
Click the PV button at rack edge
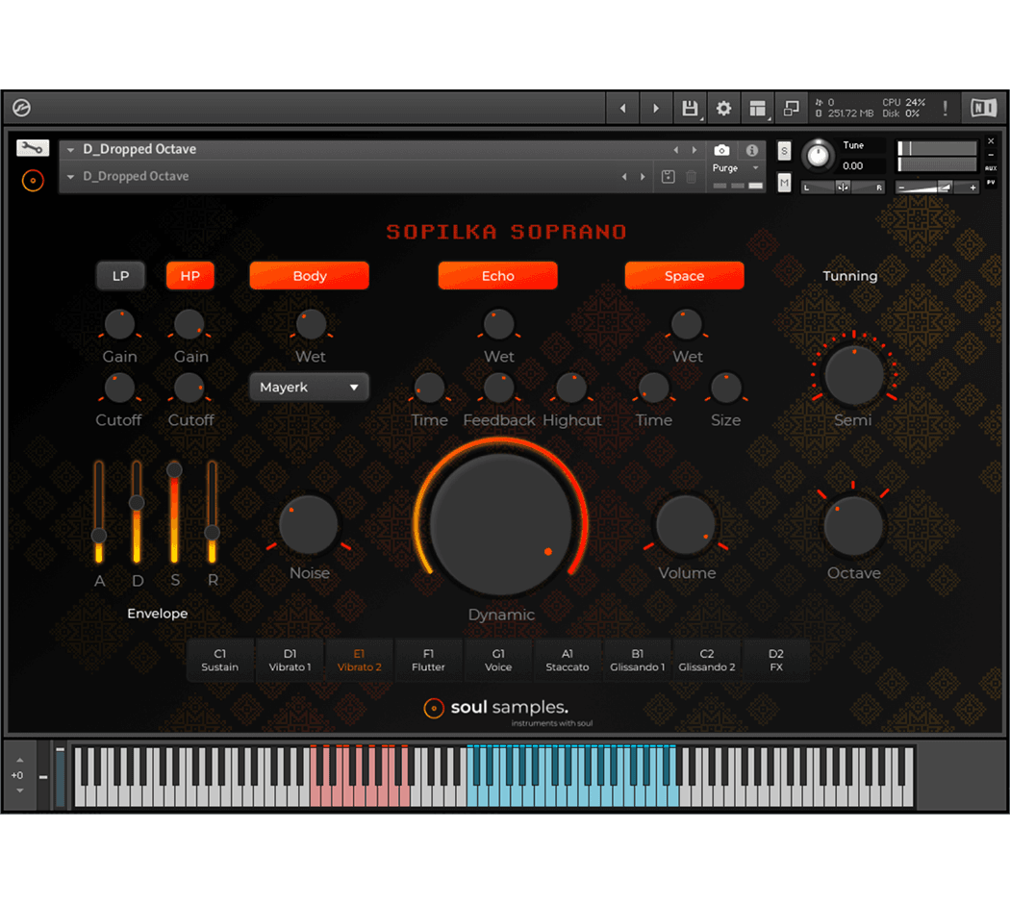pyautogui.click(x=991, y=182)
